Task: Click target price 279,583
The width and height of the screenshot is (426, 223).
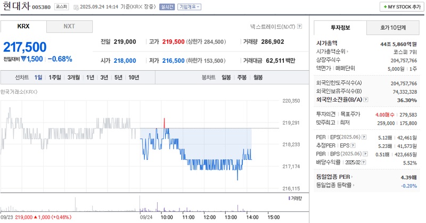Action: [x=408, y=115]
